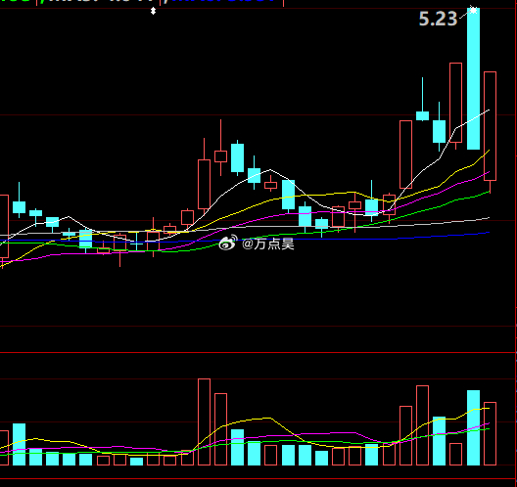Click the red divider above the volume panel
517x487 pixels.
(x=258, y=353)
